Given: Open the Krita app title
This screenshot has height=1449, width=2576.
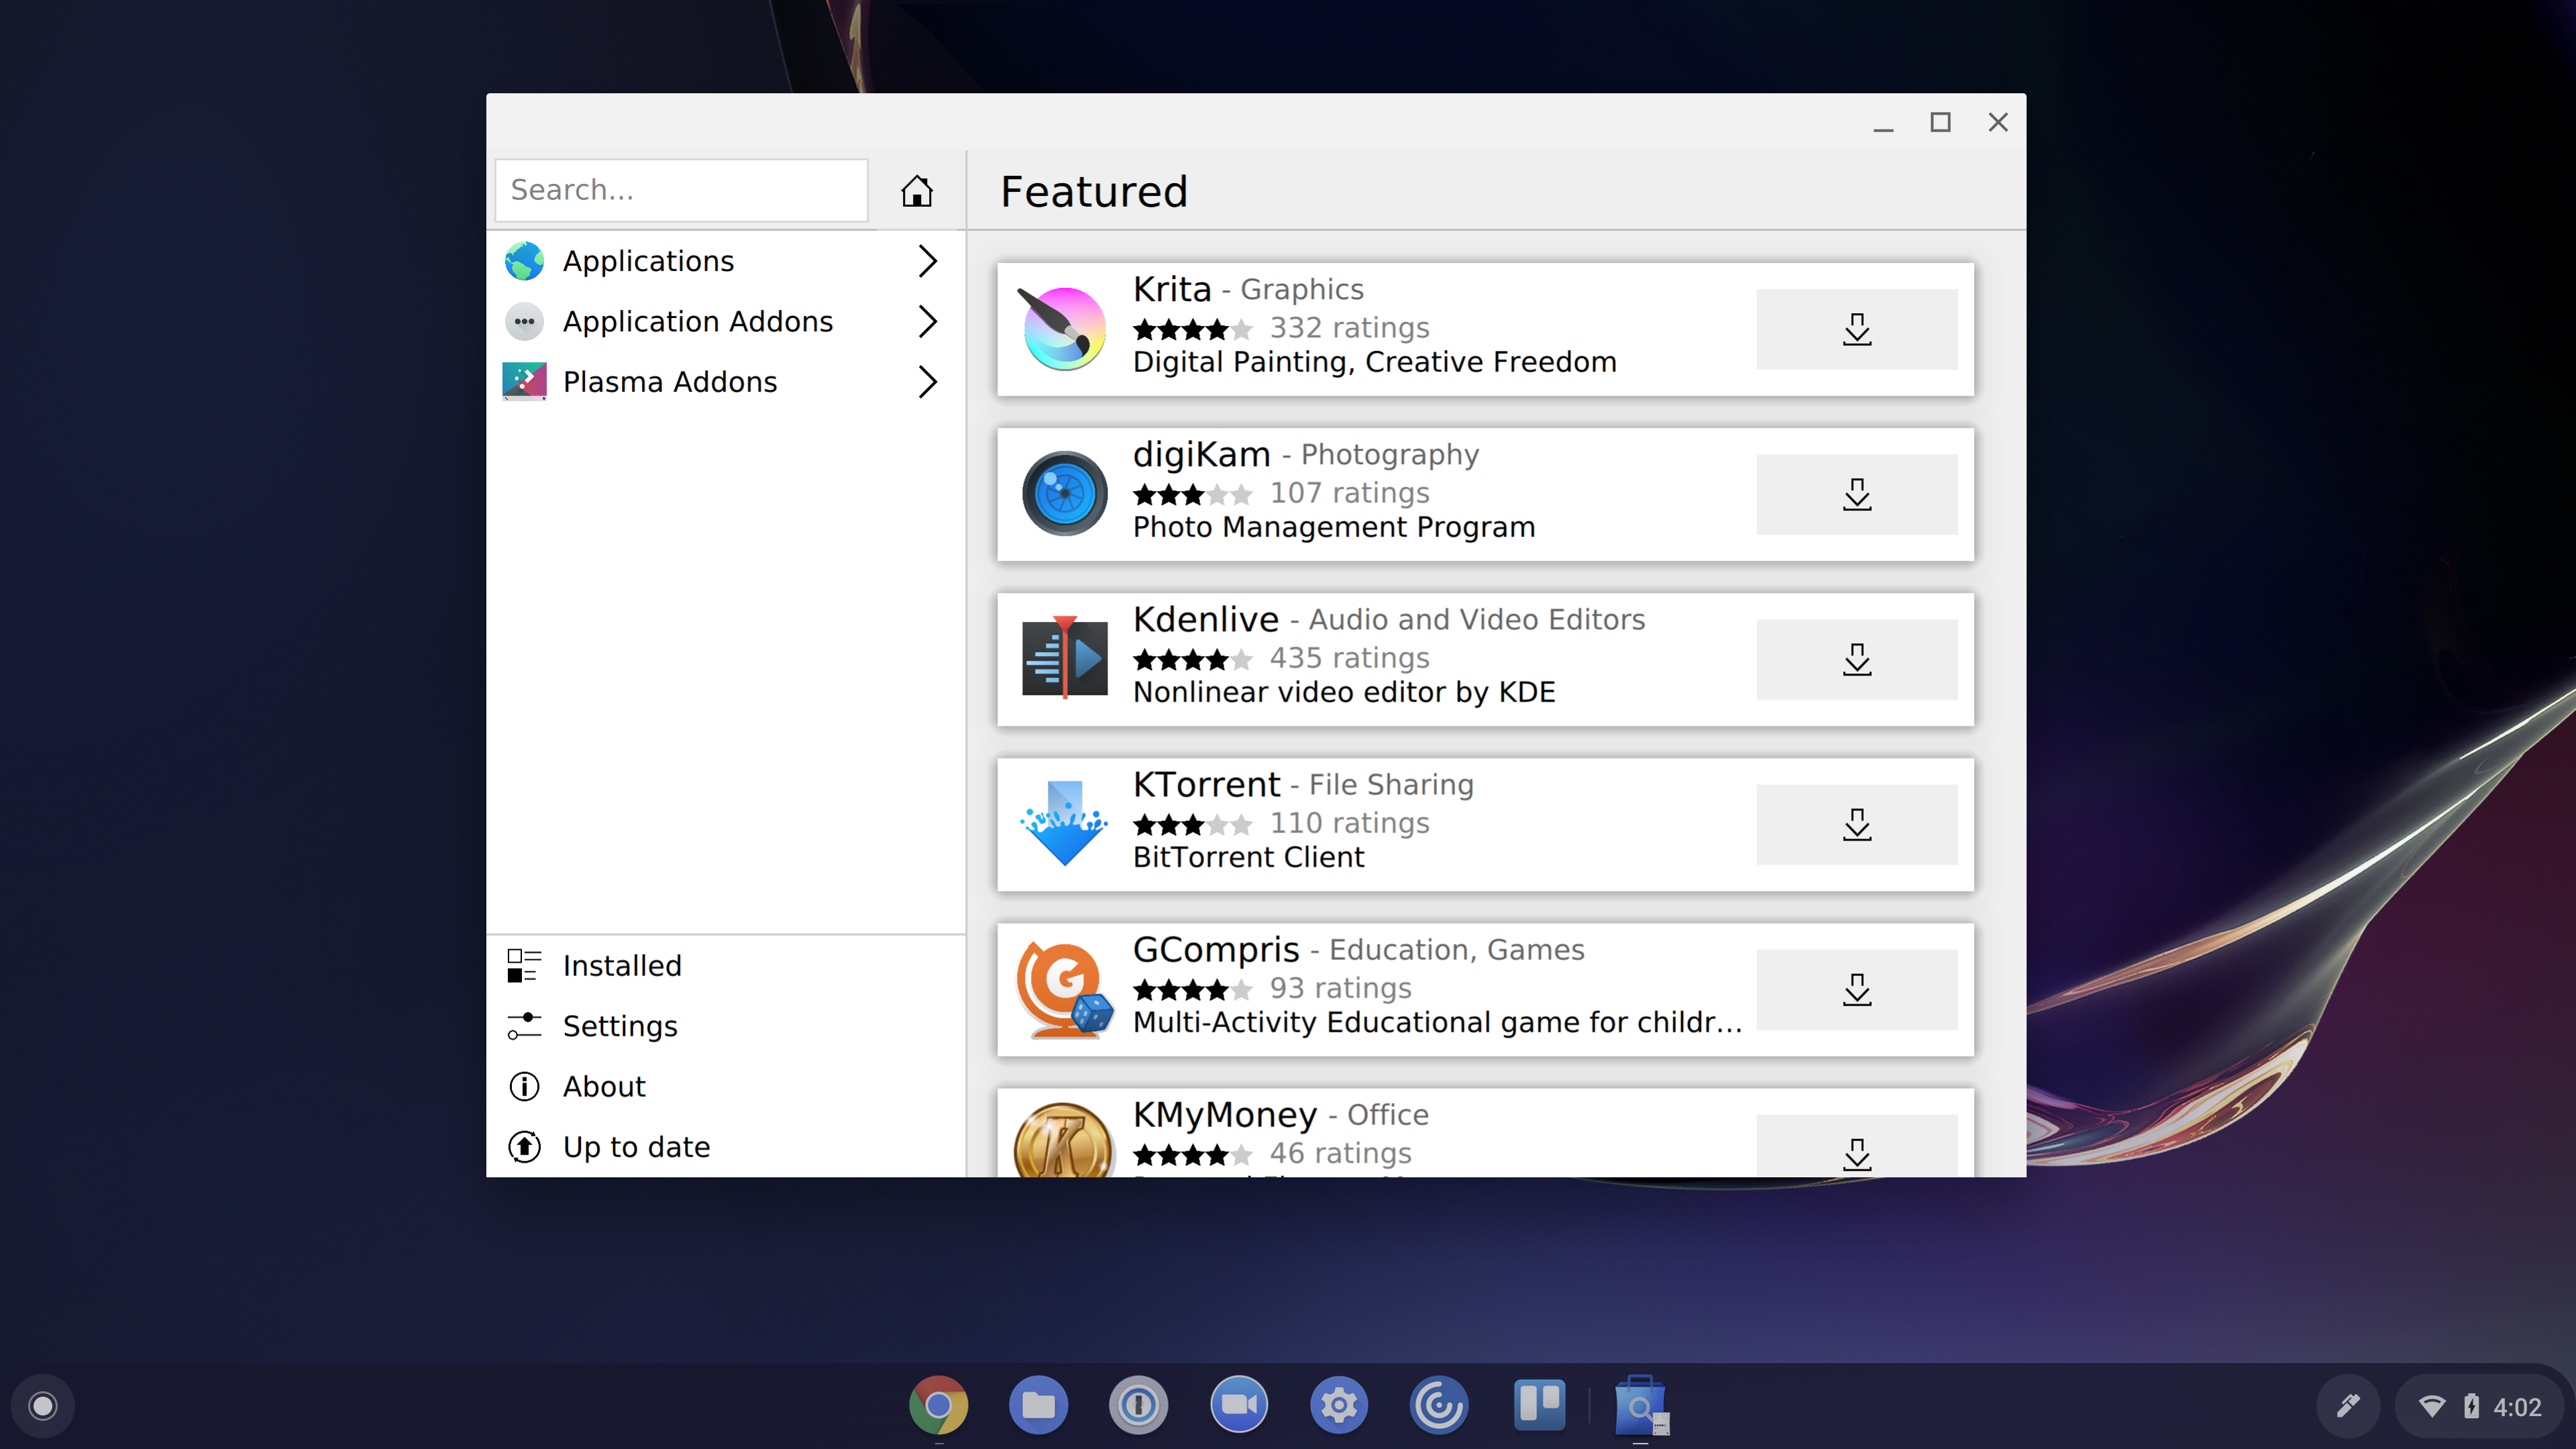Looking at the screenshot, I should 1172,290.
